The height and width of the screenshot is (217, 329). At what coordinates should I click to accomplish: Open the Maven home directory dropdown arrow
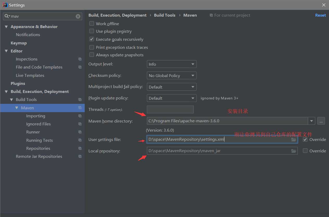[312, 121]
